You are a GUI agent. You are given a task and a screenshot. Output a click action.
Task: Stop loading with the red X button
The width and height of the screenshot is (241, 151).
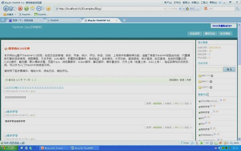pyautogui.click(x=20, y=8)
